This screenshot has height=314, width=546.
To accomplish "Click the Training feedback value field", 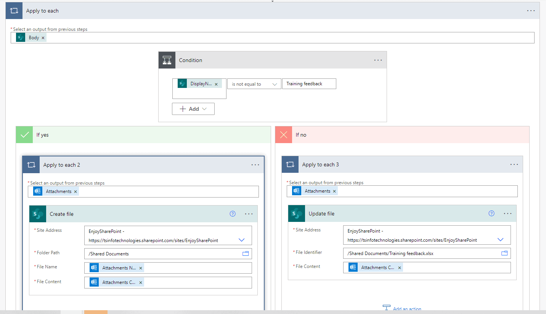I will 309,83.
